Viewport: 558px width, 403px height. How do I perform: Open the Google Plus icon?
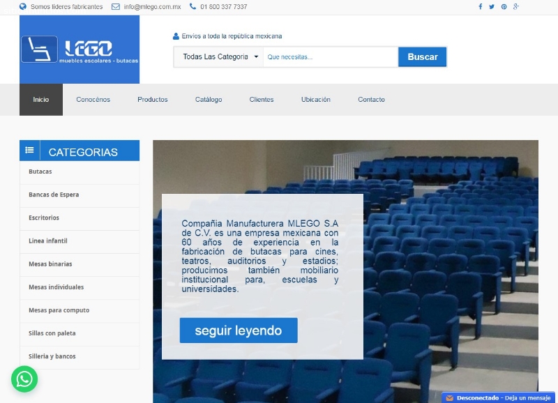tap(516, 7)
